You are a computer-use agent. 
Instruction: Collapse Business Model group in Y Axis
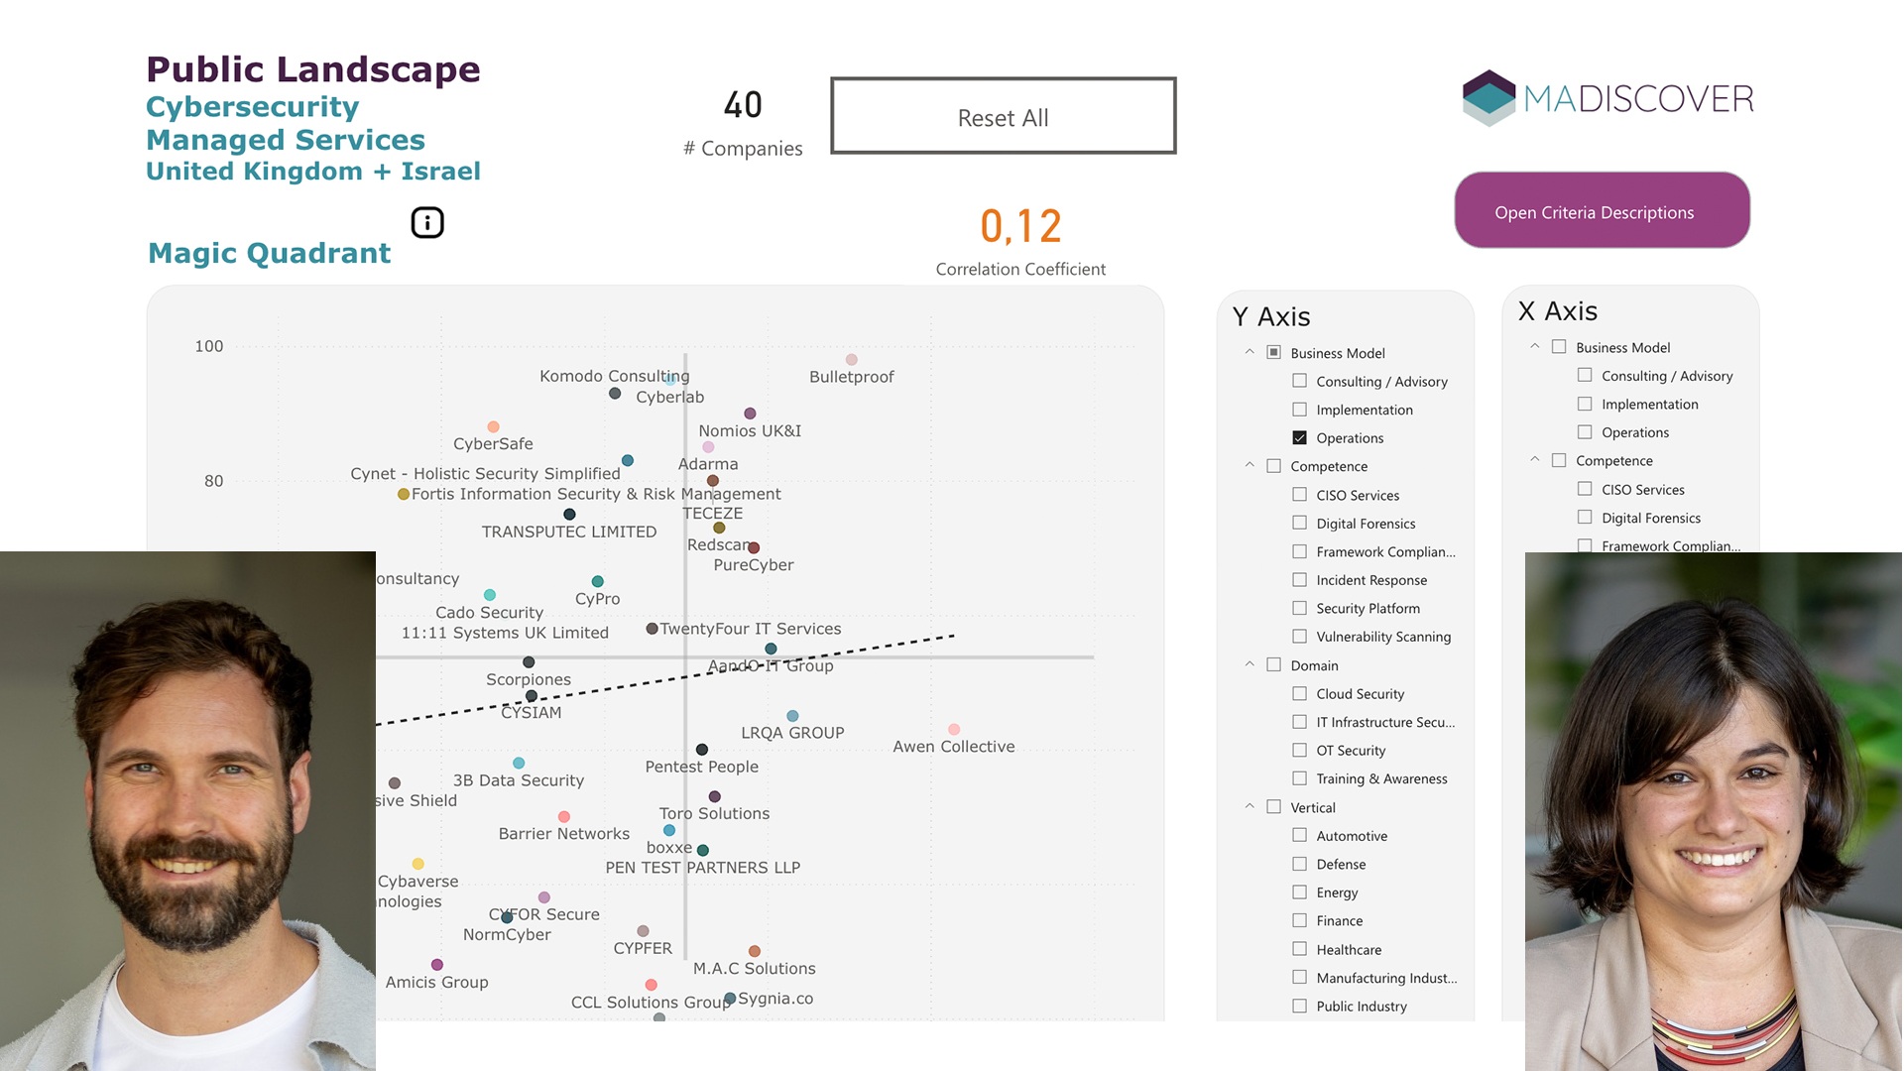pyautogui.click(x=1249, y=353)
